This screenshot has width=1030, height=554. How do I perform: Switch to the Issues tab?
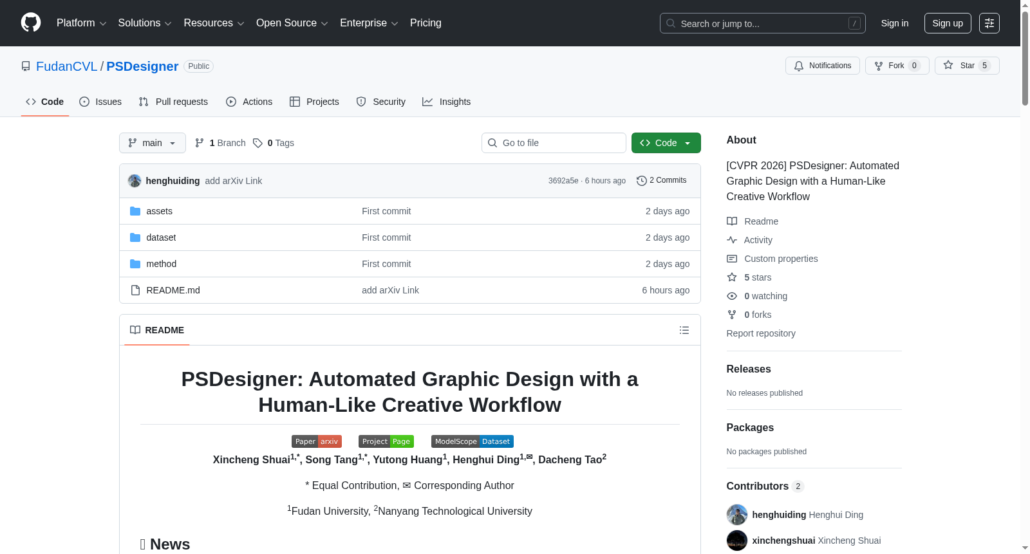click(x=100, y=102)
